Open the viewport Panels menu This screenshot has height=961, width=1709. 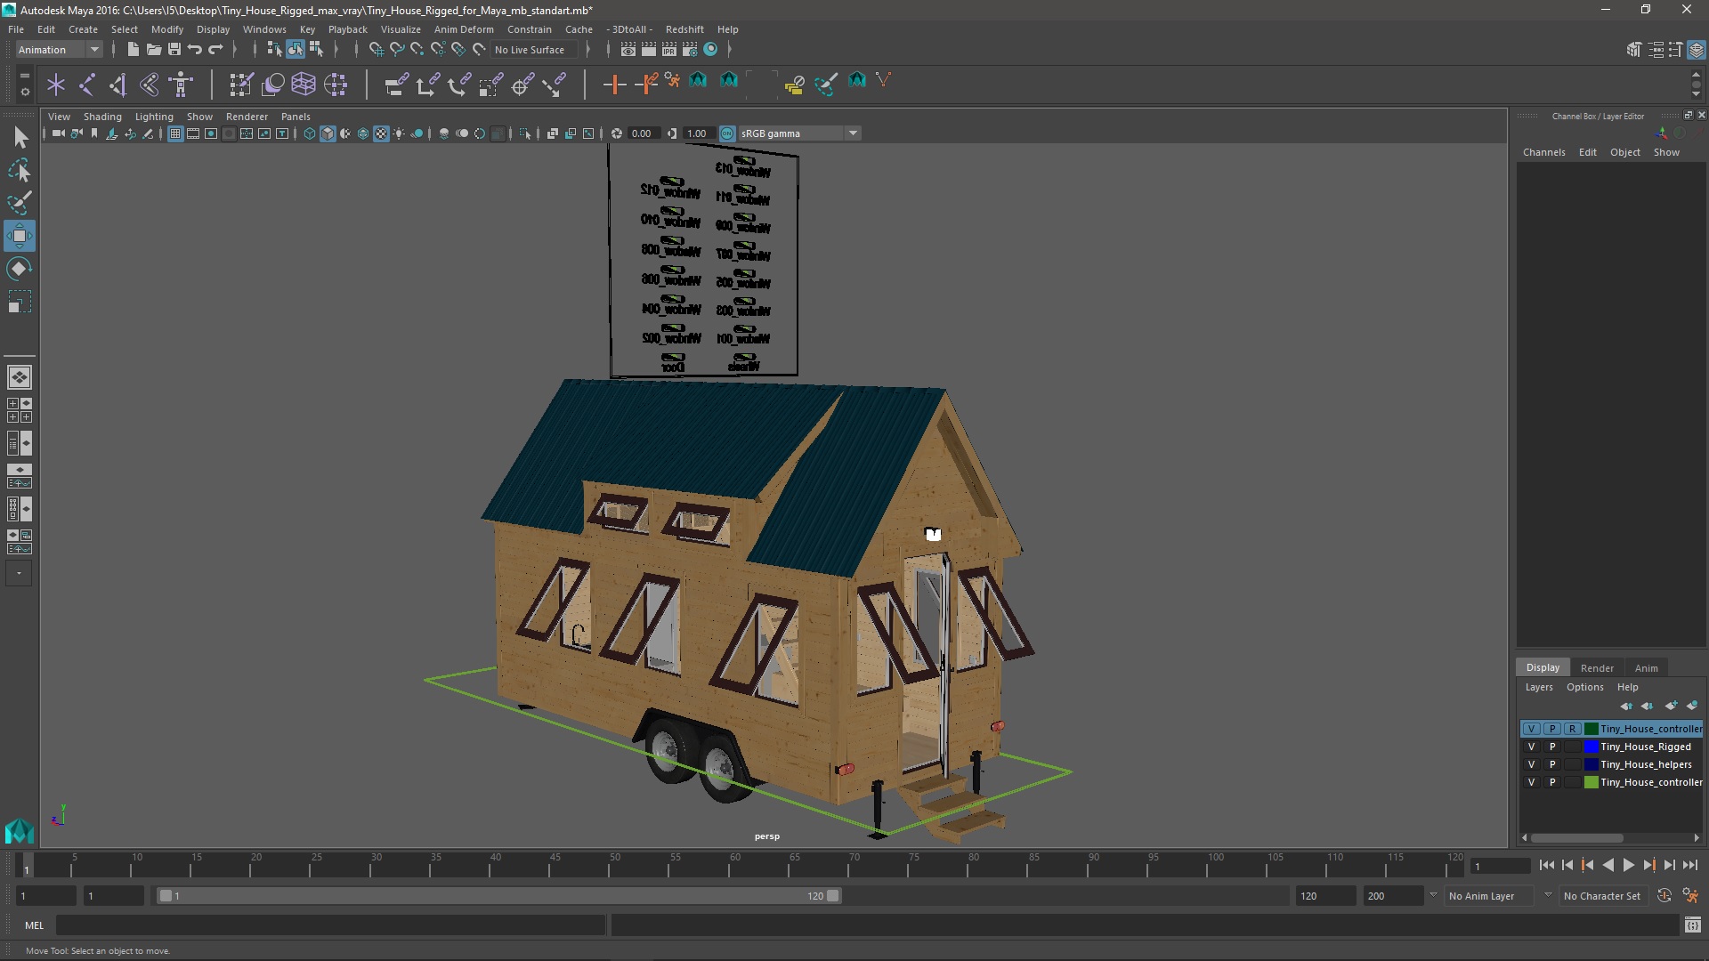coord(296,117)
